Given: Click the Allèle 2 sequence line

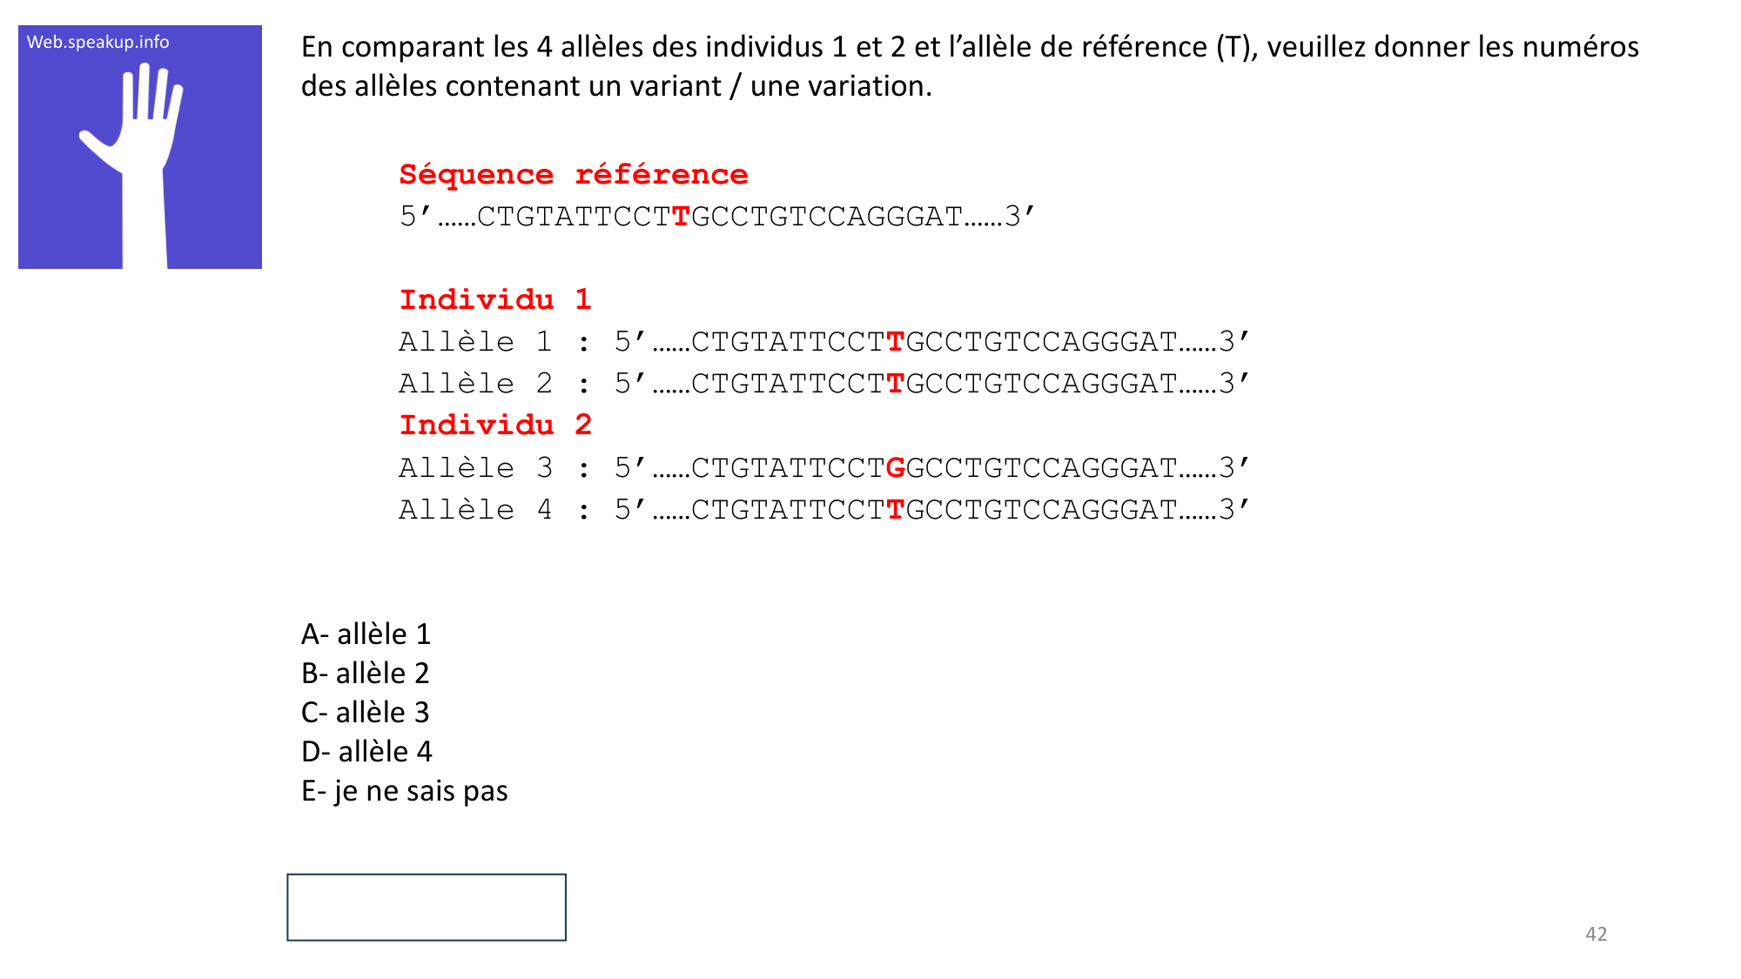Looking at the screenshot, I should (931, 384).
